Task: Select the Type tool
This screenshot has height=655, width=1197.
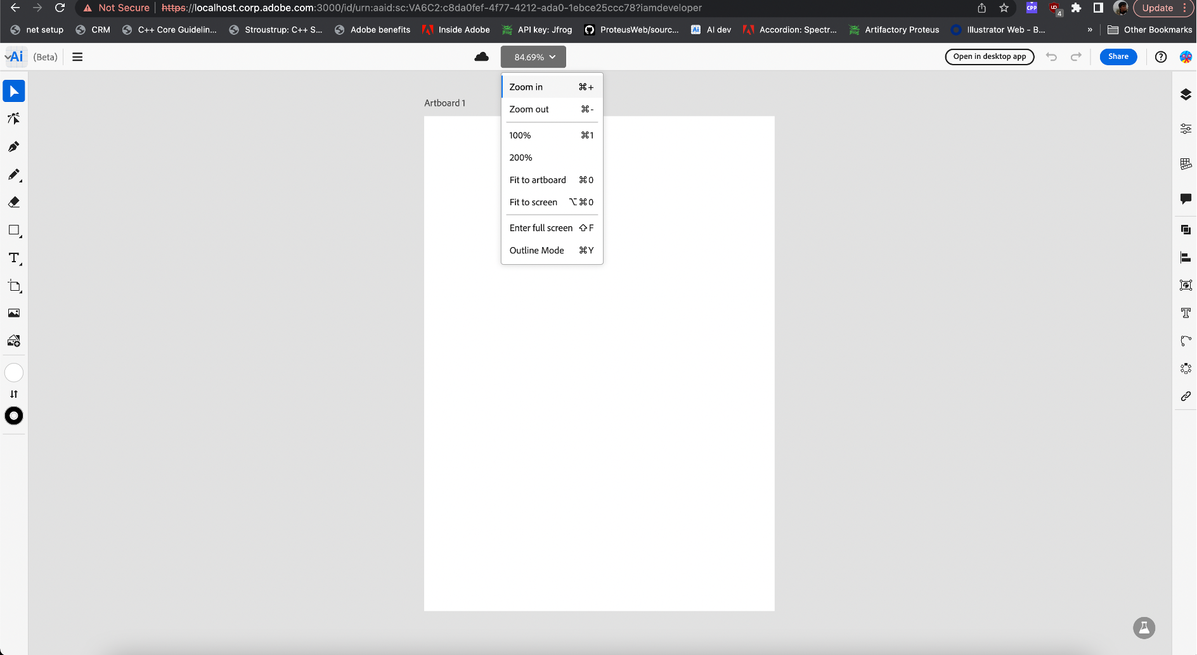Action: 14,258
